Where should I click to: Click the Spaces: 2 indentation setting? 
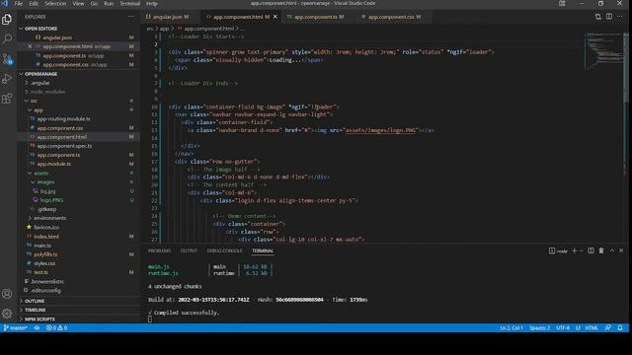click(x=540, y=327)
